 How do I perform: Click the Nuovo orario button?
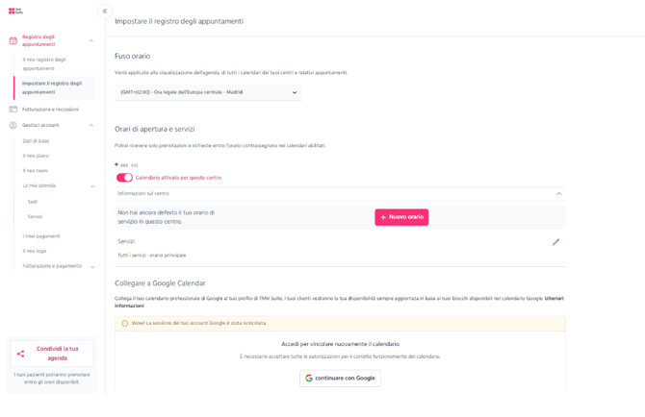click(x=401, y=217)
